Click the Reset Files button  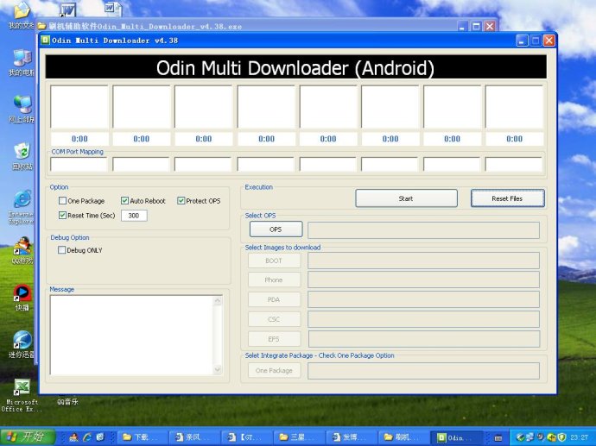507,198
